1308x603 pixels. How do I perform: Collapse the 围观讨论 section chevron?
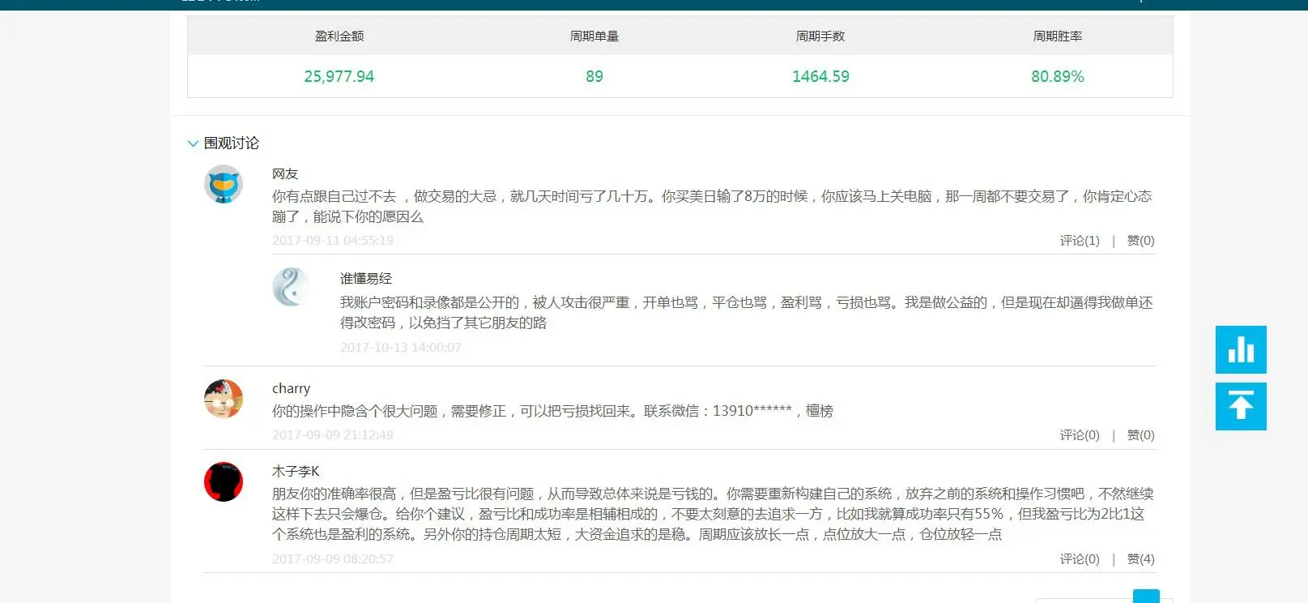click(x=193, y=143)
